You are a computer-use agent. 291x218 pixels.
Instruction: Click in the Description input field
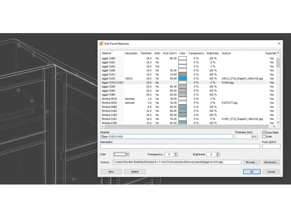click(180, 146)
